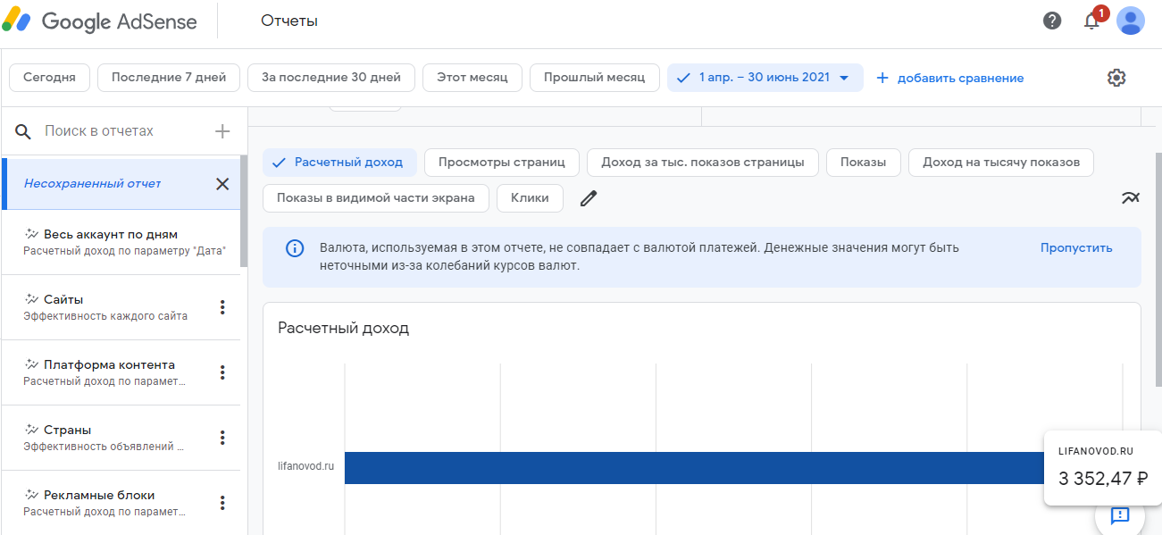Dismiss currency notice with Пропустить
1162x535 pixels.
[1076, 248]
